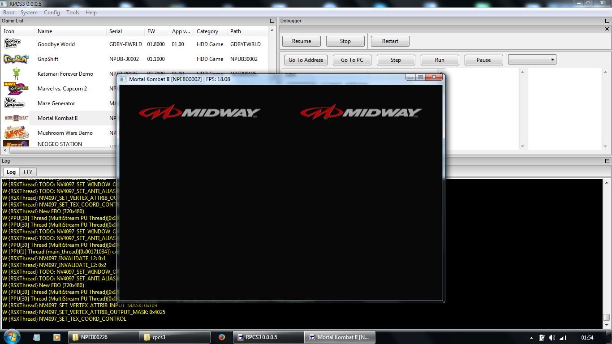
Task: Click the Mushroom Wars Demo icon
Action: (x=16, y=133)
